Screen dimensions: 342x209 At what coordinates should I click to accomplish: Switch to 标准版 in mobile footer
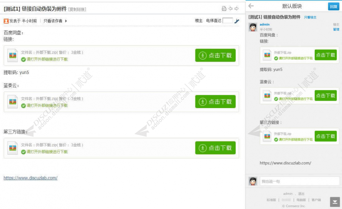(271, 200)
